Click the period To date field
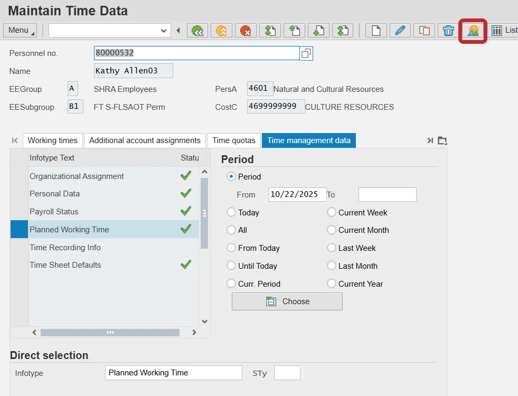This screenshot has height=396, width=518. tap(387, 194)
